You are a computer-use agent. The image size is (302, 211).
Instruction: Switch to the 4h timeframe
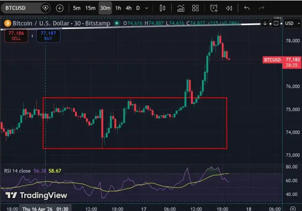point(129,8)
